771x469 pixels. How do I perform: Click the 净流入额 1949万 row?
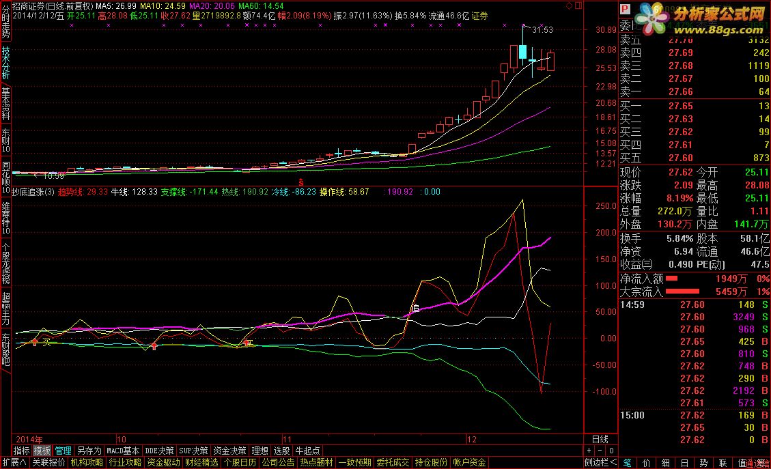pyautogui.click(x=695, y=279)
